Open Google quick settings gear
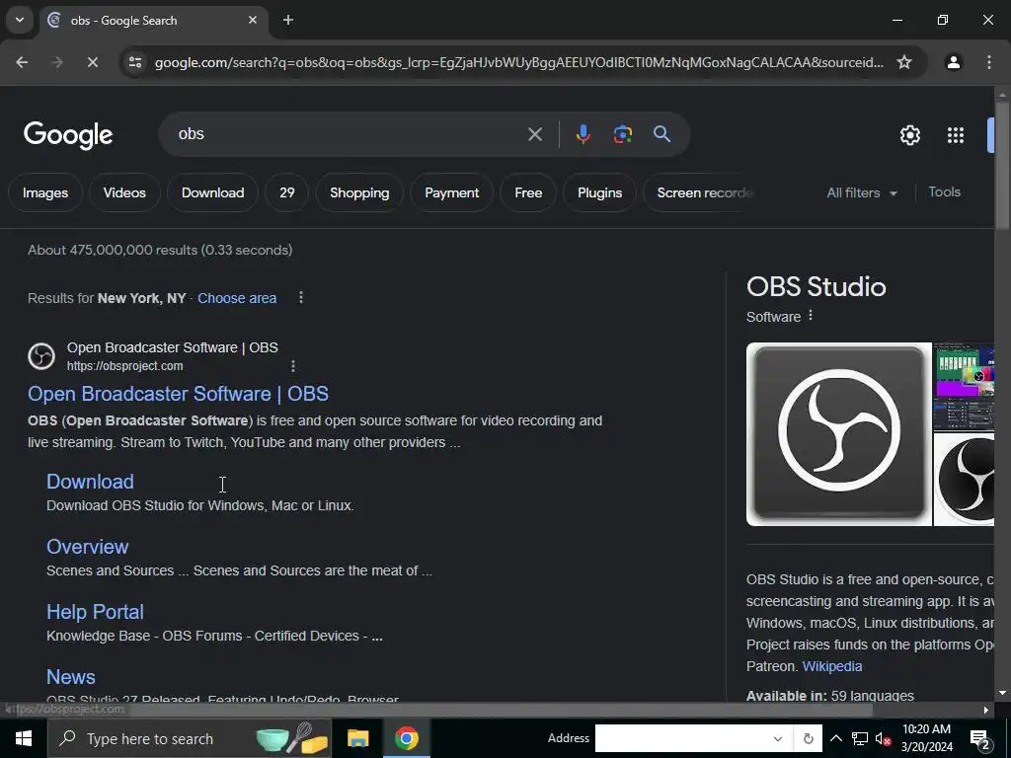Screen dimensions: 1011x758 point(909,135)
